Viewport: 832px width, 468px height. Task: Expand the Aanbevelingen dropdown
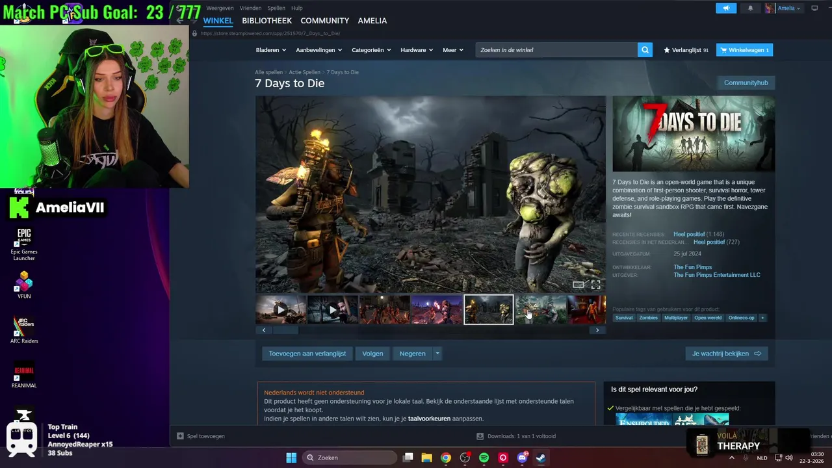click(x=318, y=50)
